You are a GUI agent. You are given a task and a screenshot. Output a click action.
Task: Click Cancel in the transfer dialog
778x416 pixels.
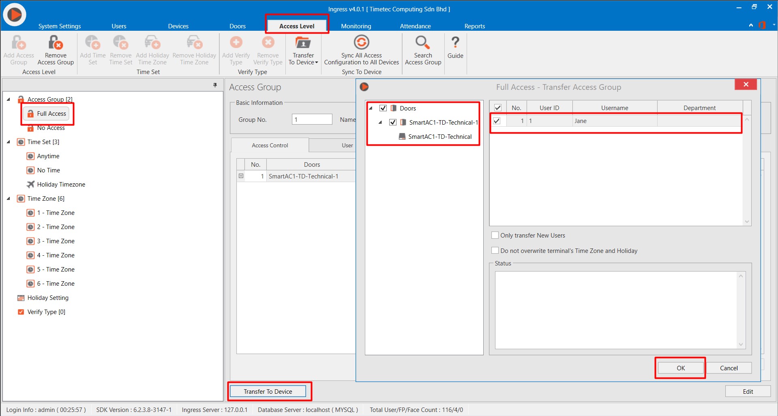tap(729, 368)
